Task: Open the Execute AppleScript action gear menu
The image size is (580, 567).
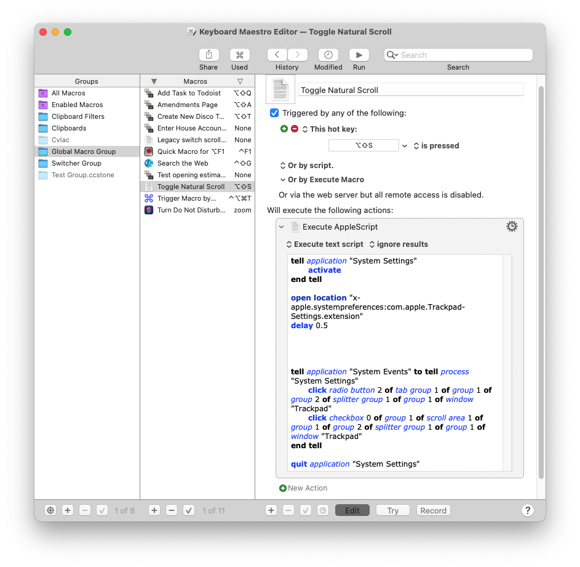Action: point(512,227)
